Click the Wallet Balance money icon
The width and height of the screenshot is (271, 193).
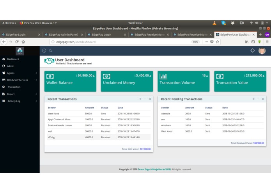point(50,76)
